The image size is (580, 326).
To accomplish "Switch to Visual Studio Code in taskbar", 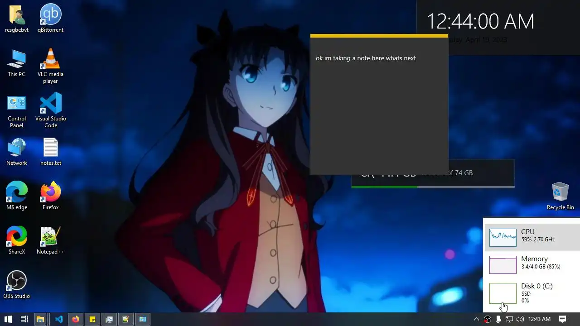I will tap(59, 319).
